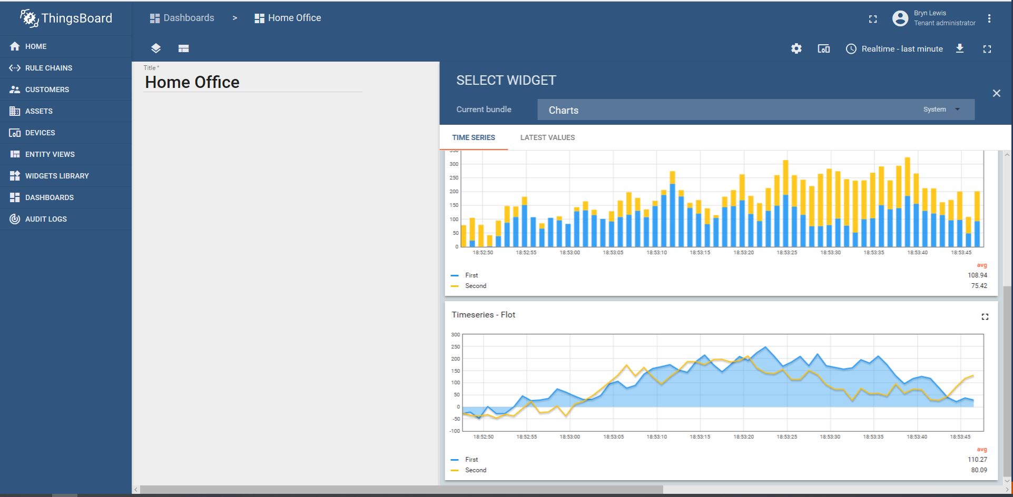Expand the Timeseries - Flot widget to fullscreen

(x=985, y=316)
